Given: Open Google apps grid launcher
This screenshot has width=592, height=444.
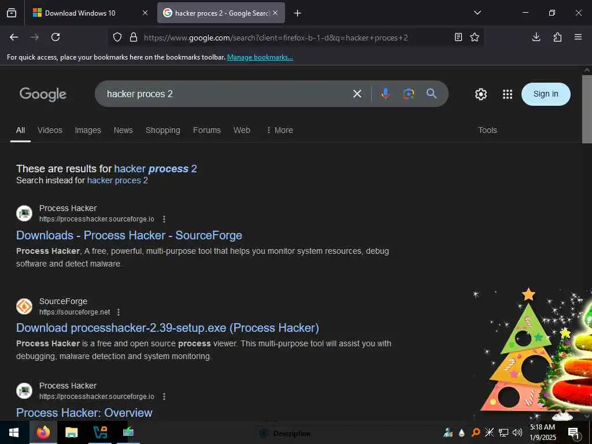Looking at the screenshot, I should [508, 94].
